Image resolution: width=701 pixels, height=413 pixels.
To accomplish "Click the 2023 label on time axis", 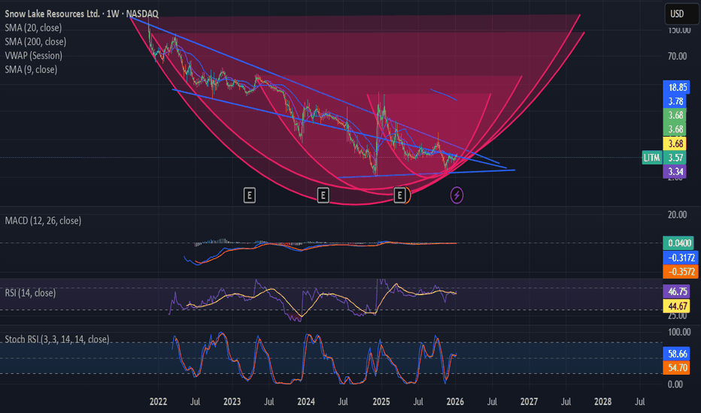I will tap(232, 402).
